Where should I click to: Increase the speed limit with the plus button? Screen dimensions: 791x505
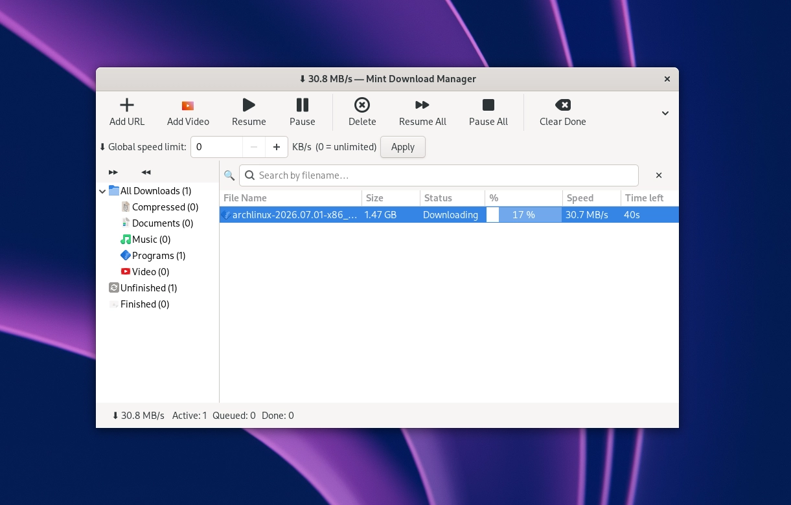point(277,147)
